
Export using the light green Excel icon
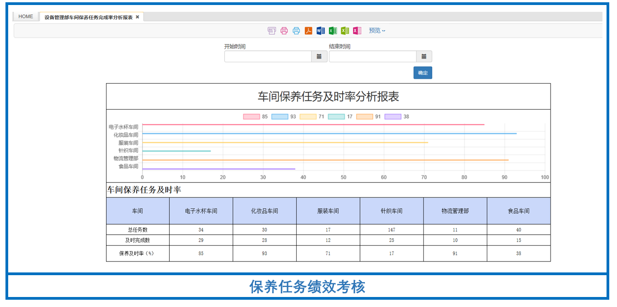(345, 30)
